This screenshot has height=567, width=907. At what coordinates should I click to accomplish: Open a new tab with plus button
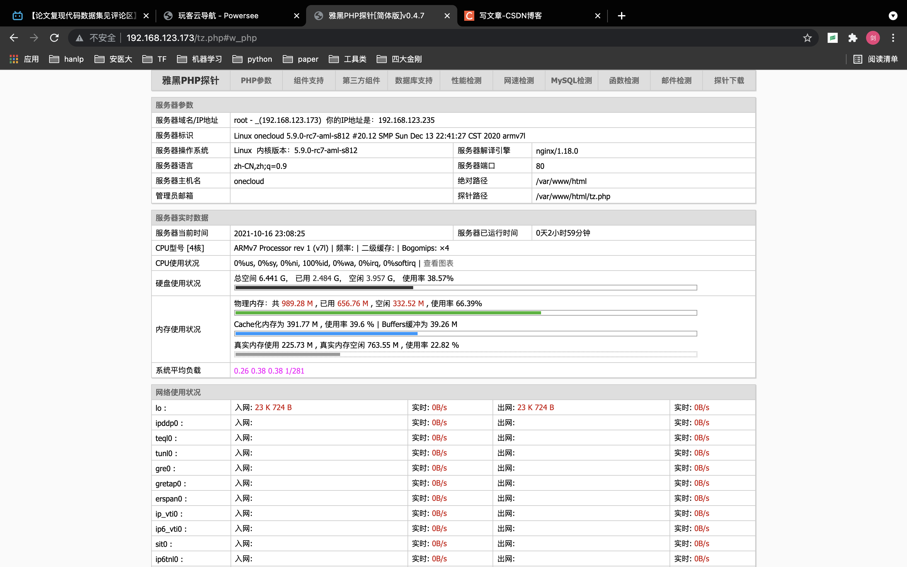point(621,16)
